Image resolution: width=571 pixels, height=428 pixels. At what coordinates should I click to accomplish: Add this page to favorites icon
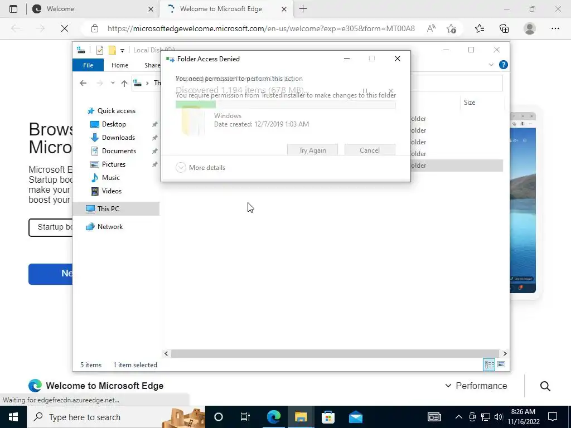click(x=451, y=28)
